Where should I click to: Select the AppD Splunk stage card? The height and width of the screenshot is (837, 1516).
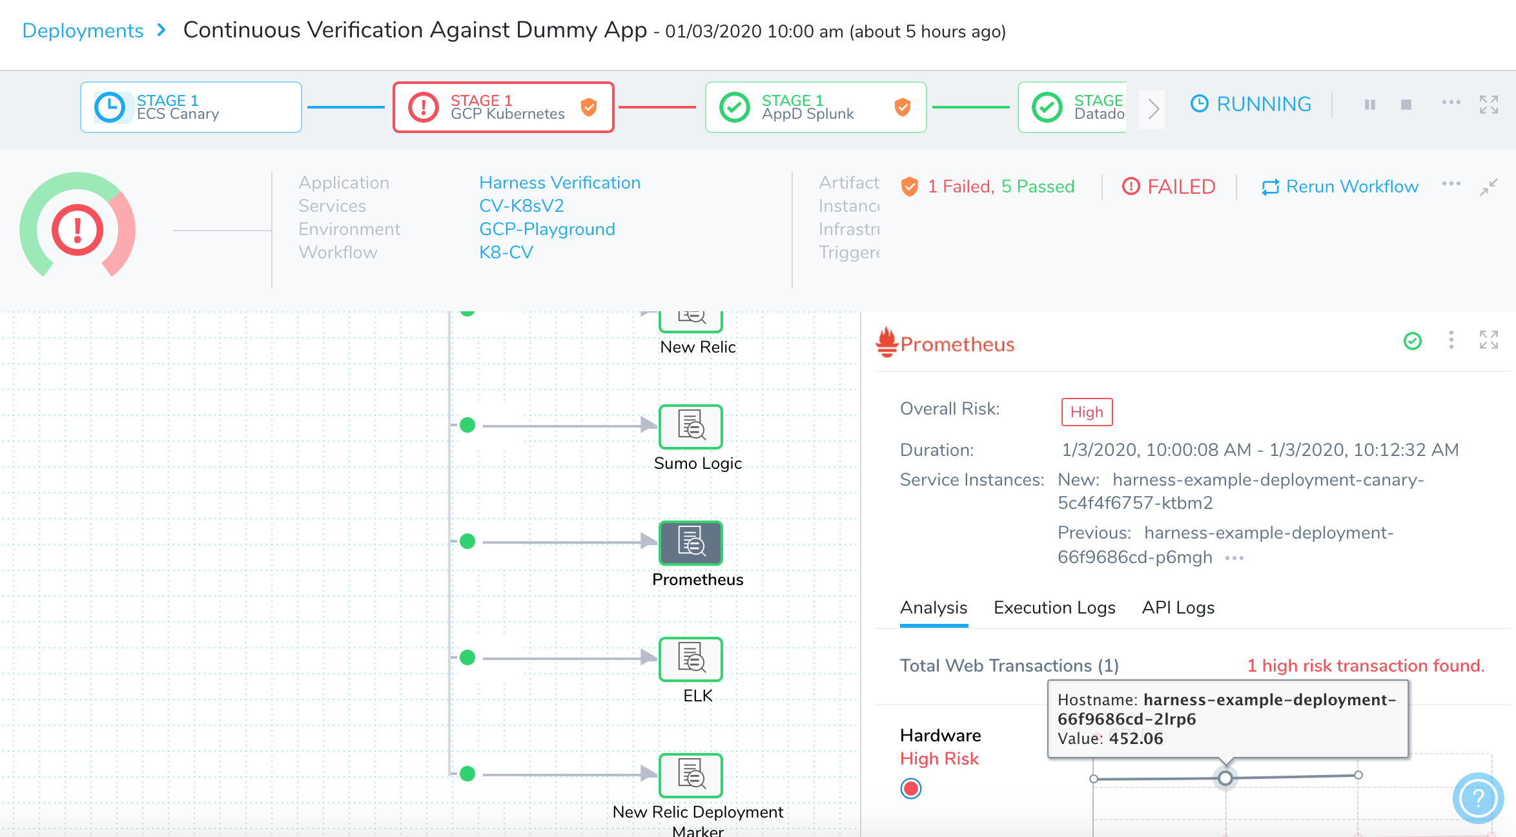click(x=816, y=107)
